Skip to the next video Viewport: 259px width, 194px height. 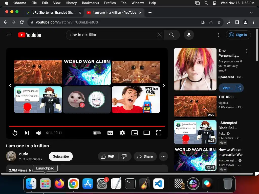(x=27, y=133)
